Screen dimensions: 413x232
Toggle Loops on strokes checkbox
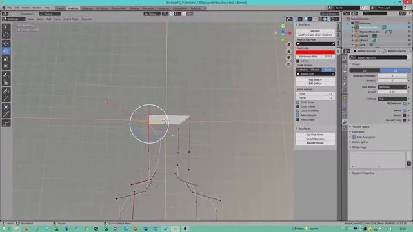[x=298, y=111]
